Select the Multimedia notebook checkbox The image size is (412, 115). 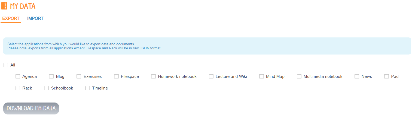pos(299,76)
